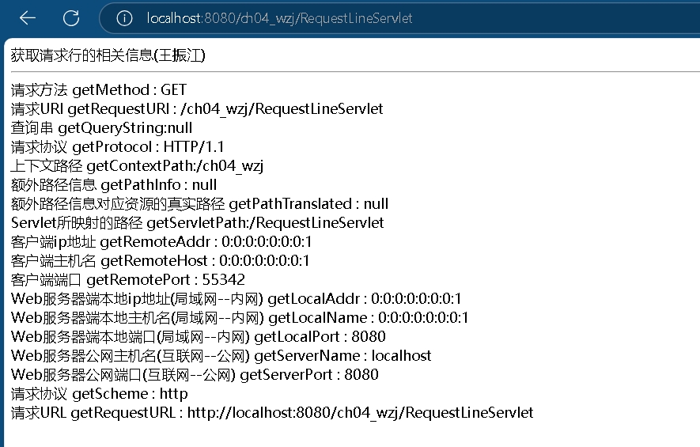Click the getPathTranslated : null line

pyautogui.click(x=199, y=204)
